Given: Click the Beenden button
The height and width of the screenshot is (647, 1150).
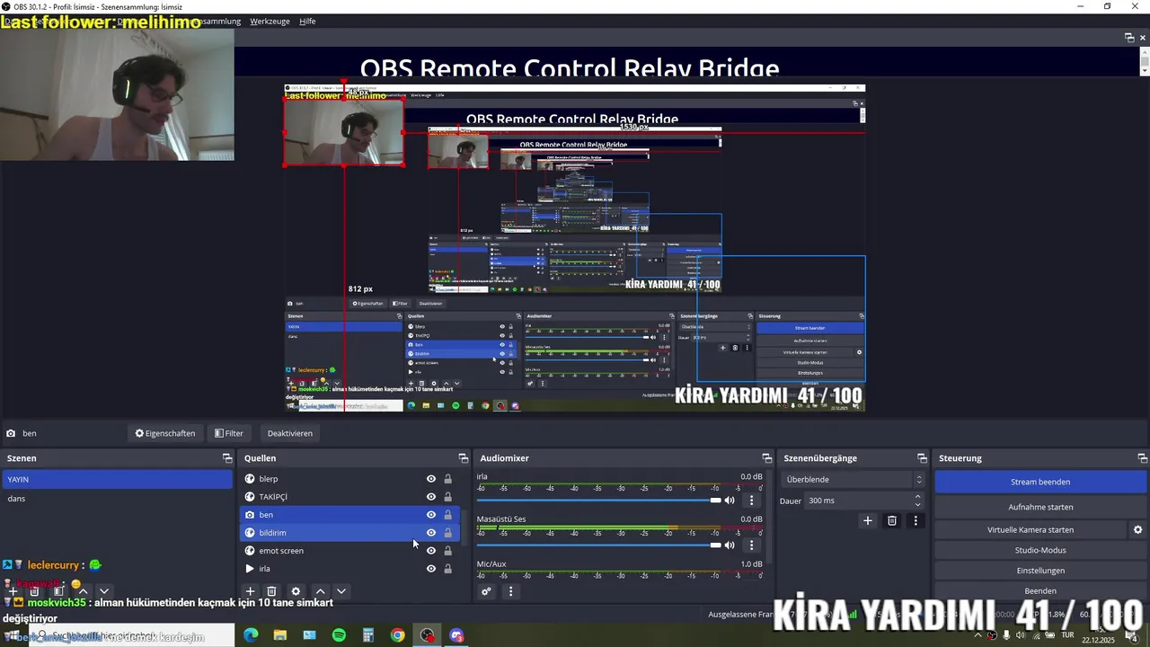Looking at the screenshot, I should click(1040, 591).
